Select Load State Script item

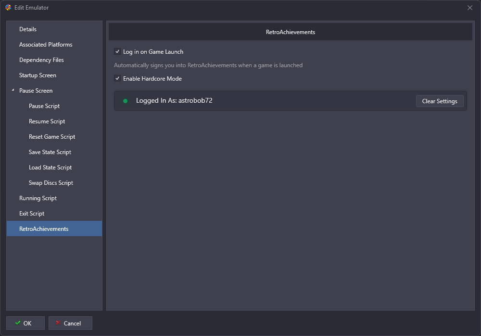[54, 168]
